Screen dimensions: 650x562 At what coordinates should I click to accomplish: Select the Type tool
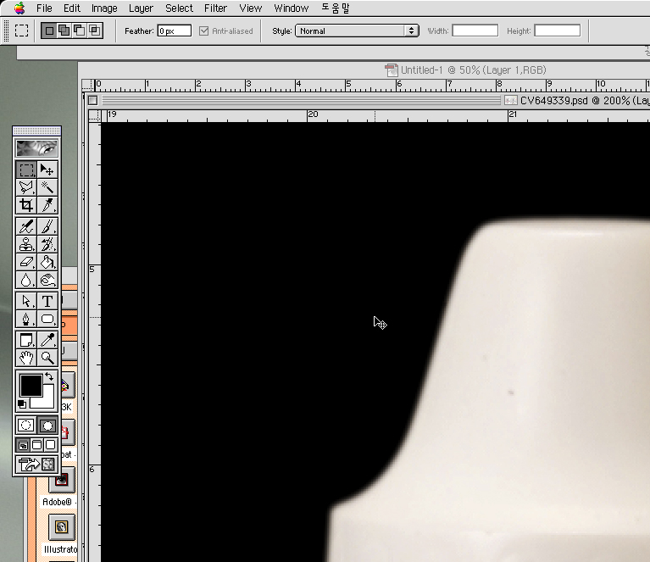coord(47,301)
